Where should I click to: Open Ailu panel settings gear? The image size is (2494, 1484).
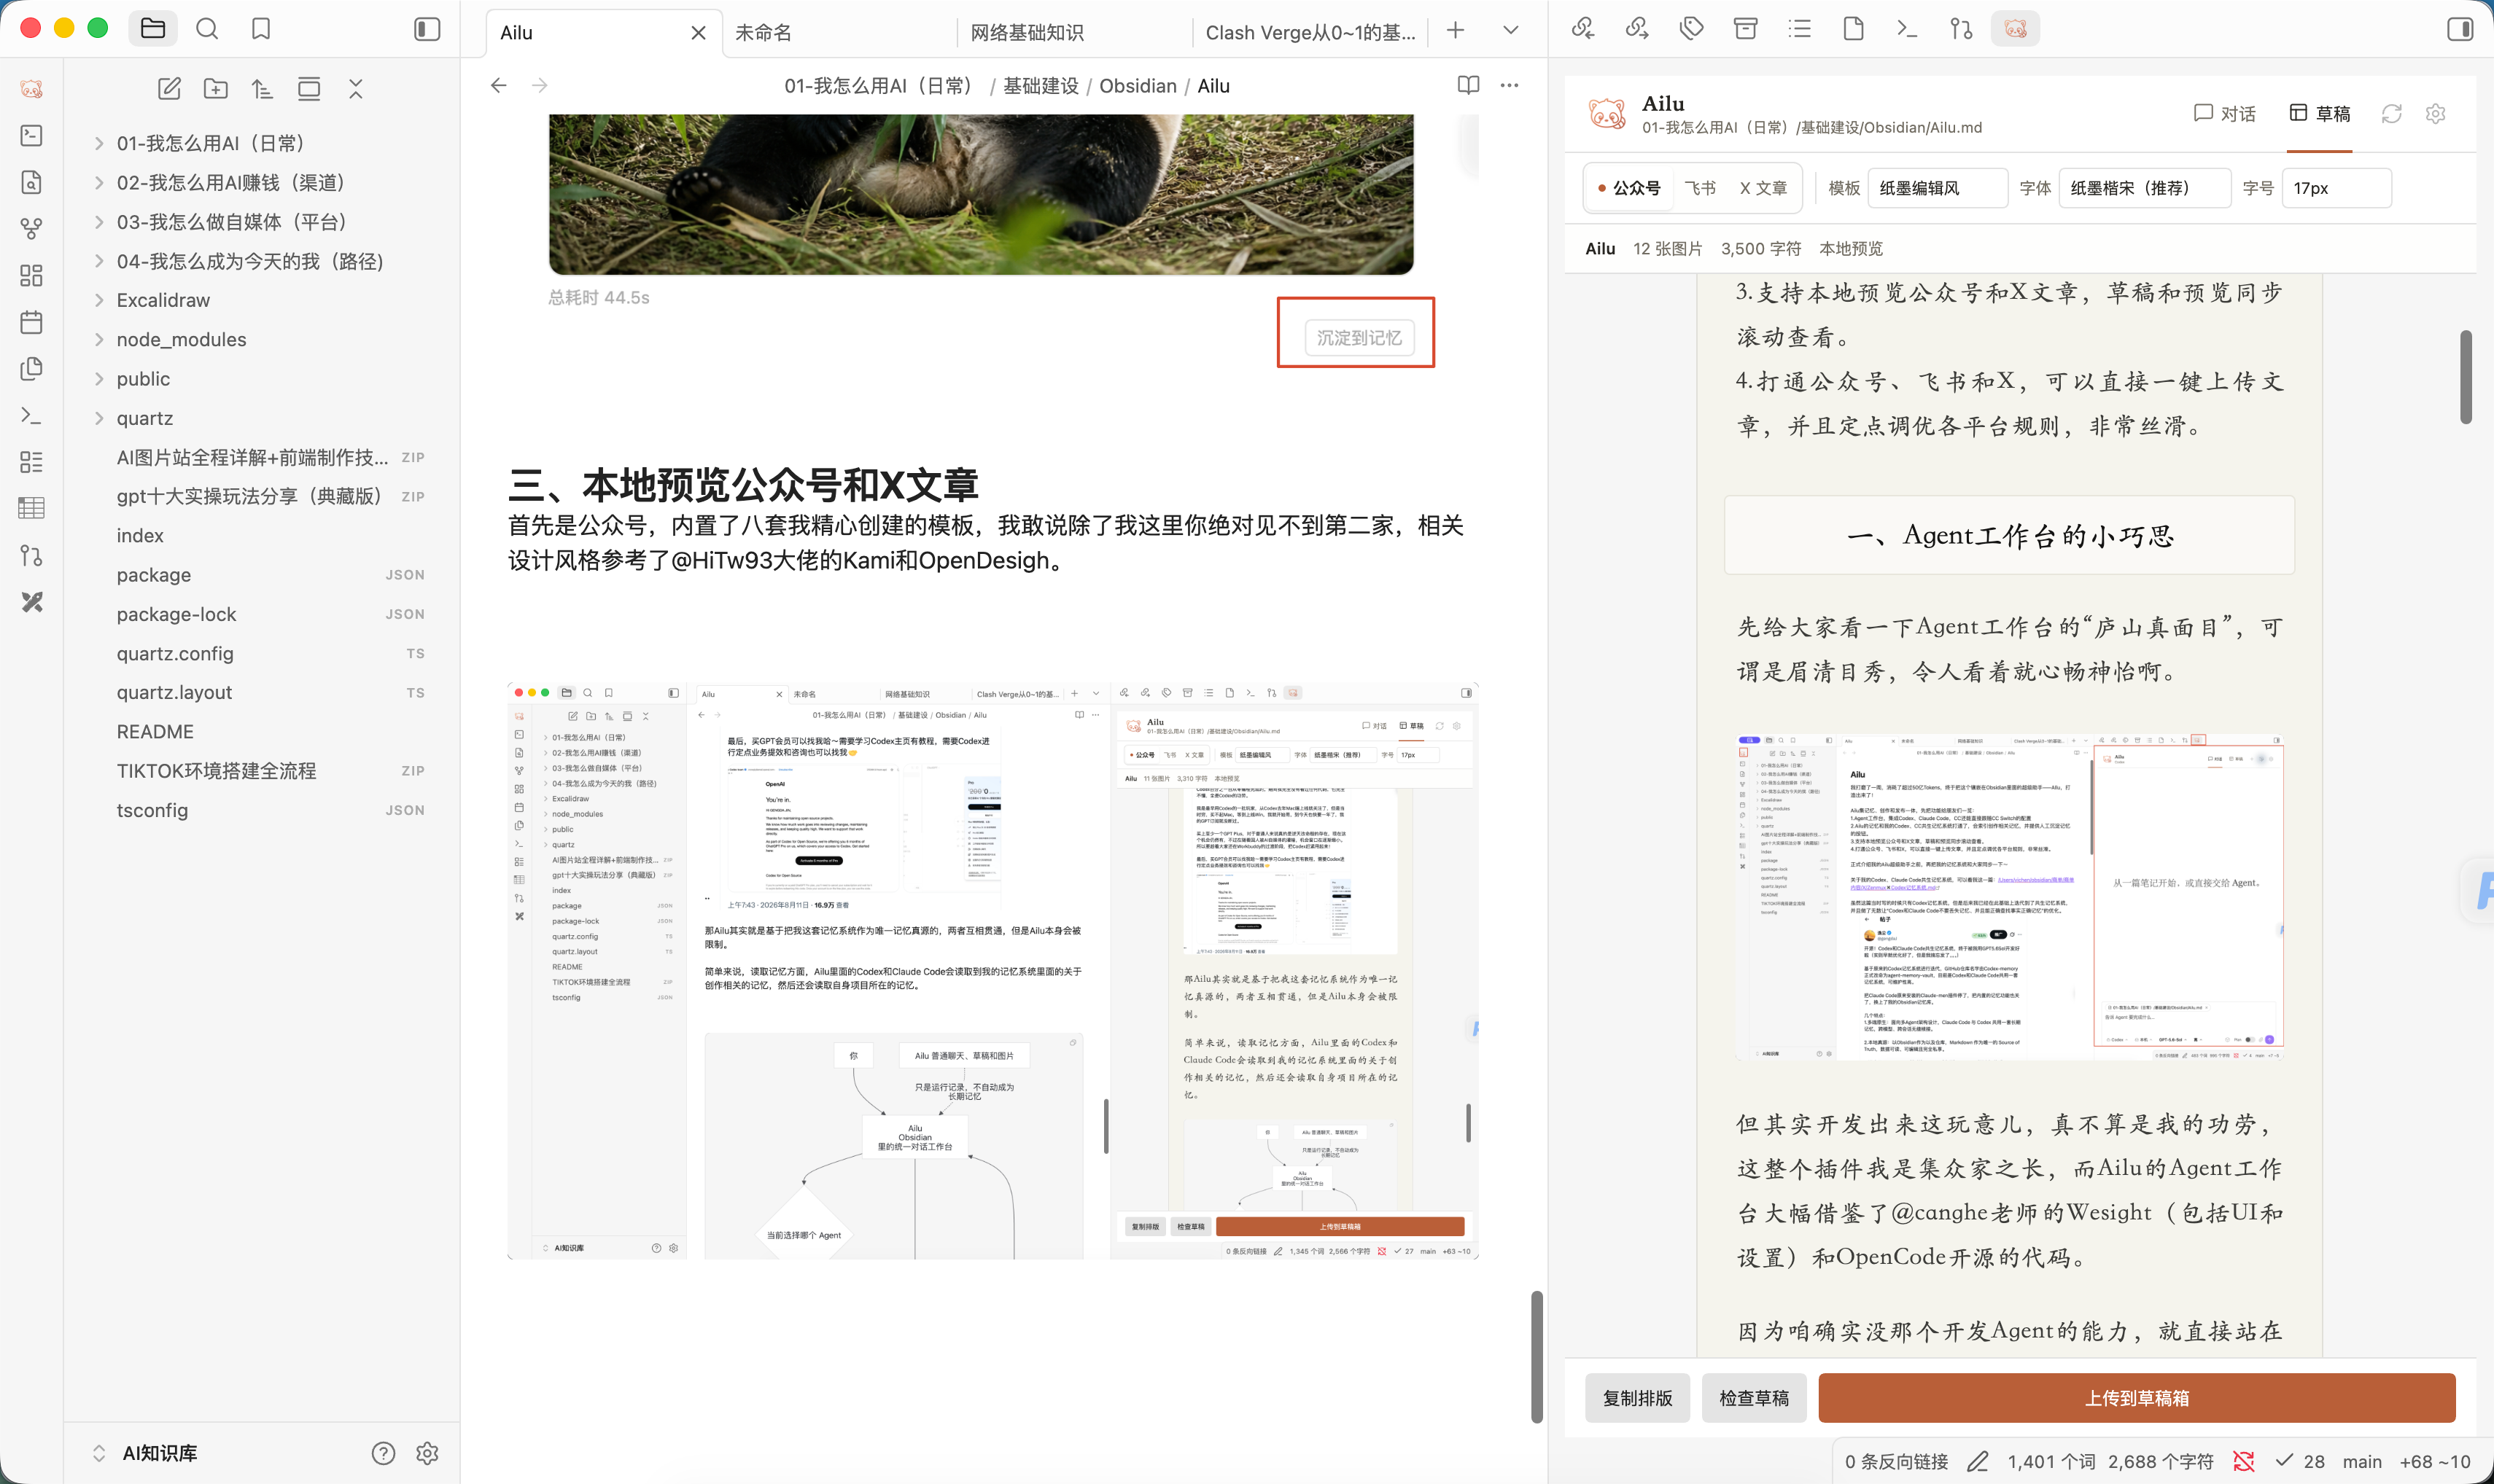pos(2436,114)
